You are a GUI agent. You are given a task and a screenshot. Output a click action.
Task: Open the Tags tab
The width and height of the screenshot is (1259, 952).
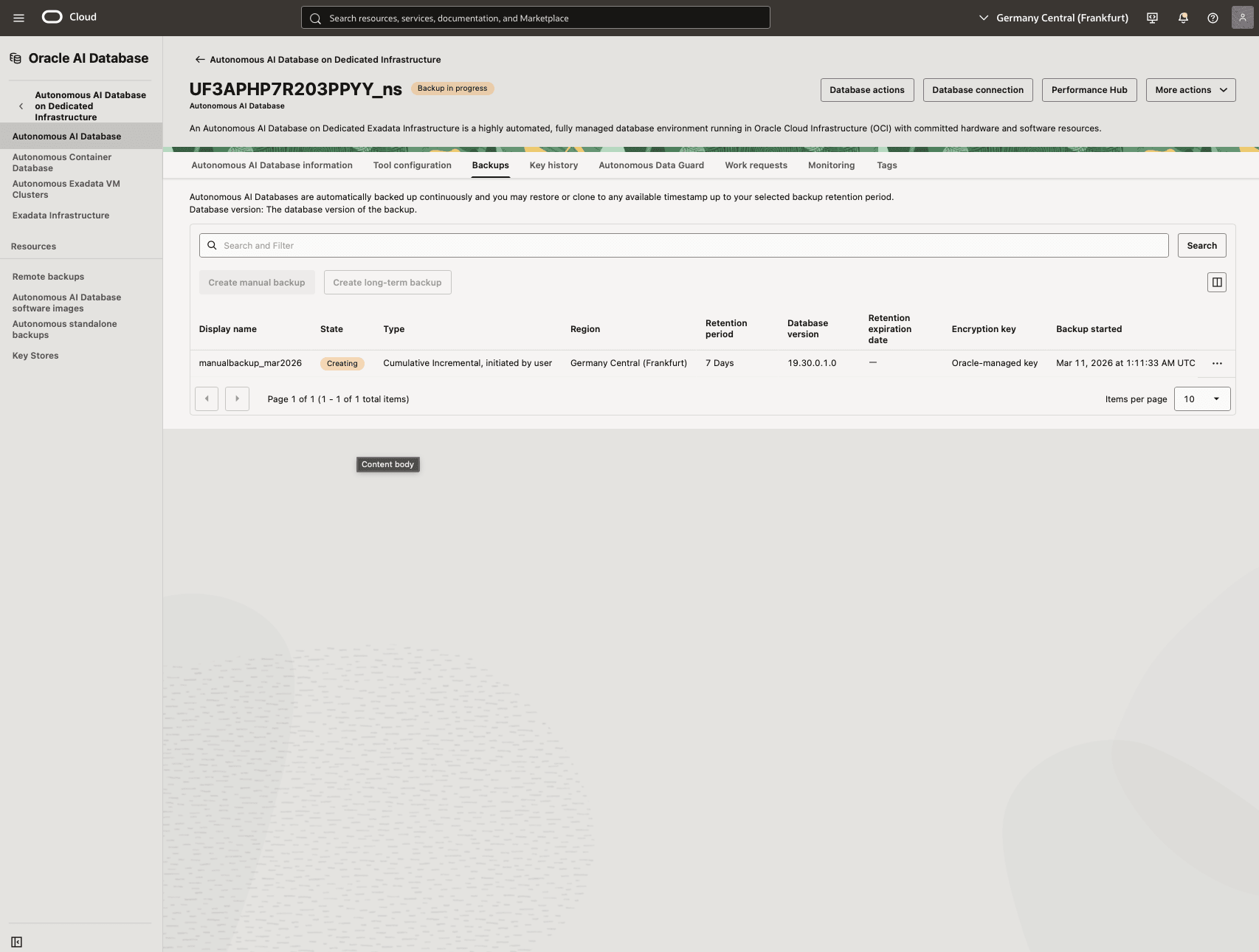[886, 165]
